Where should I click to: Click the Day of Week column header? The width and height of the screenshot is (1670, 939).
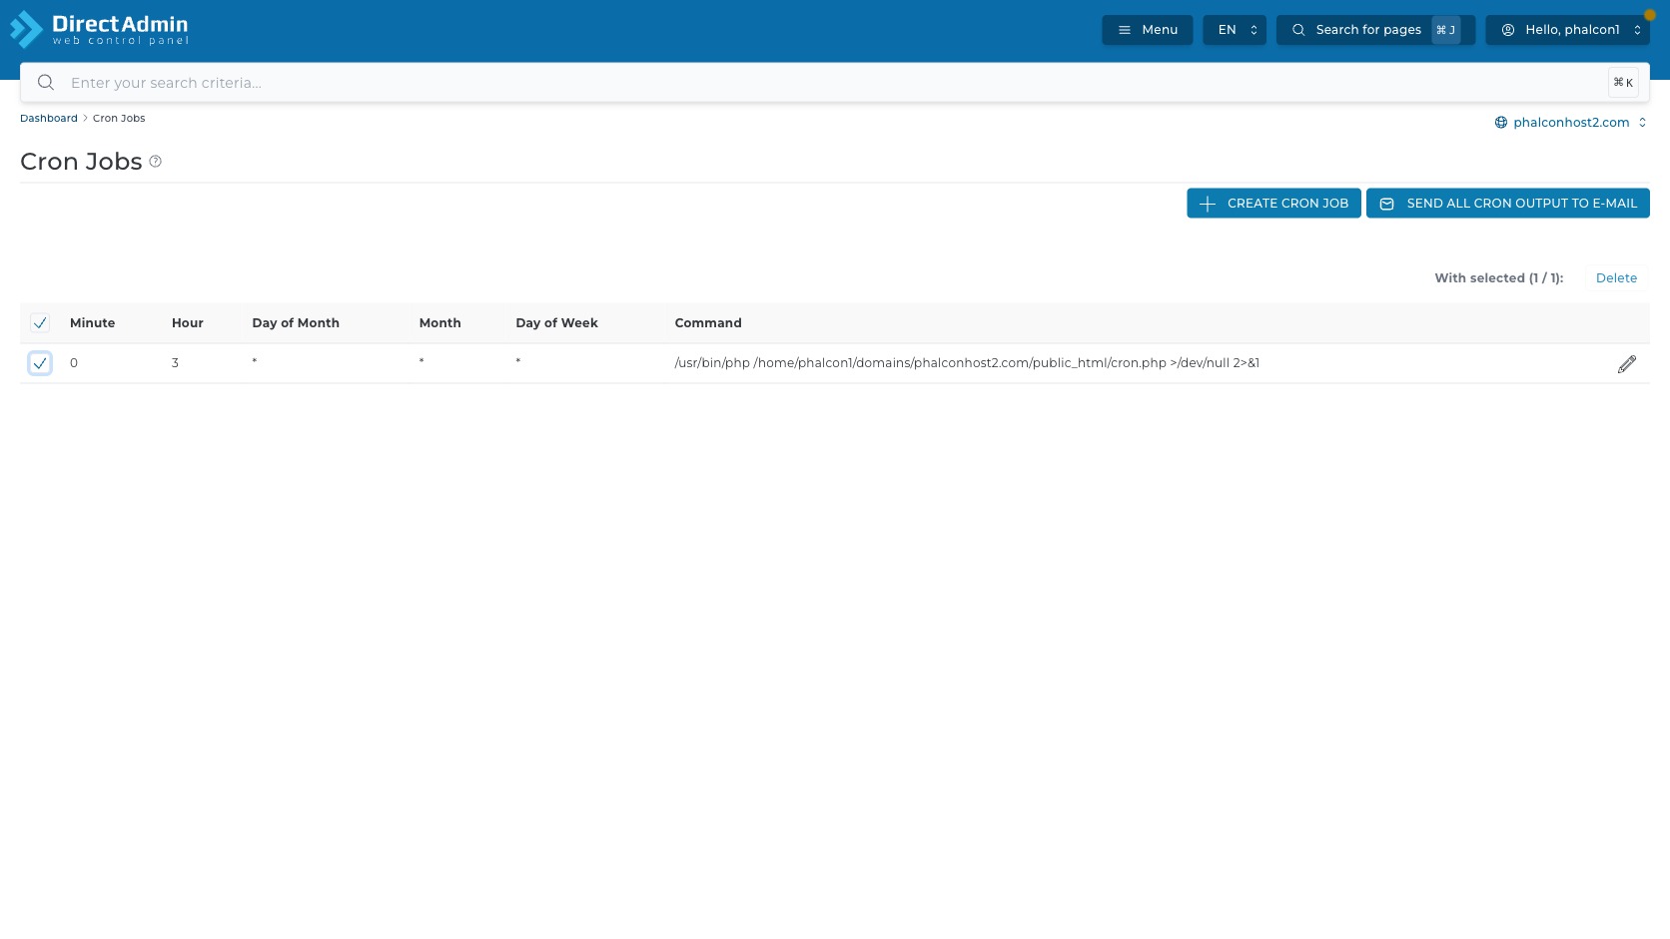556,323
